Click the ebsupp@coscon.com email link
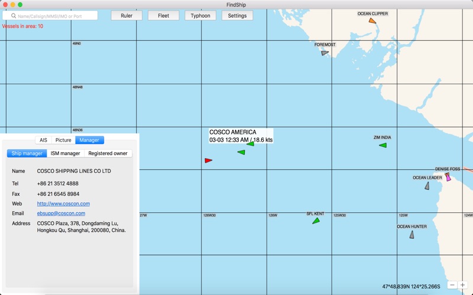 [x=61, y=213]
